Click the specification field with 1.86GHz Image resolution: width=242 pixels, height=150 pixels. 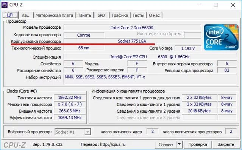[x=150, y=57]
